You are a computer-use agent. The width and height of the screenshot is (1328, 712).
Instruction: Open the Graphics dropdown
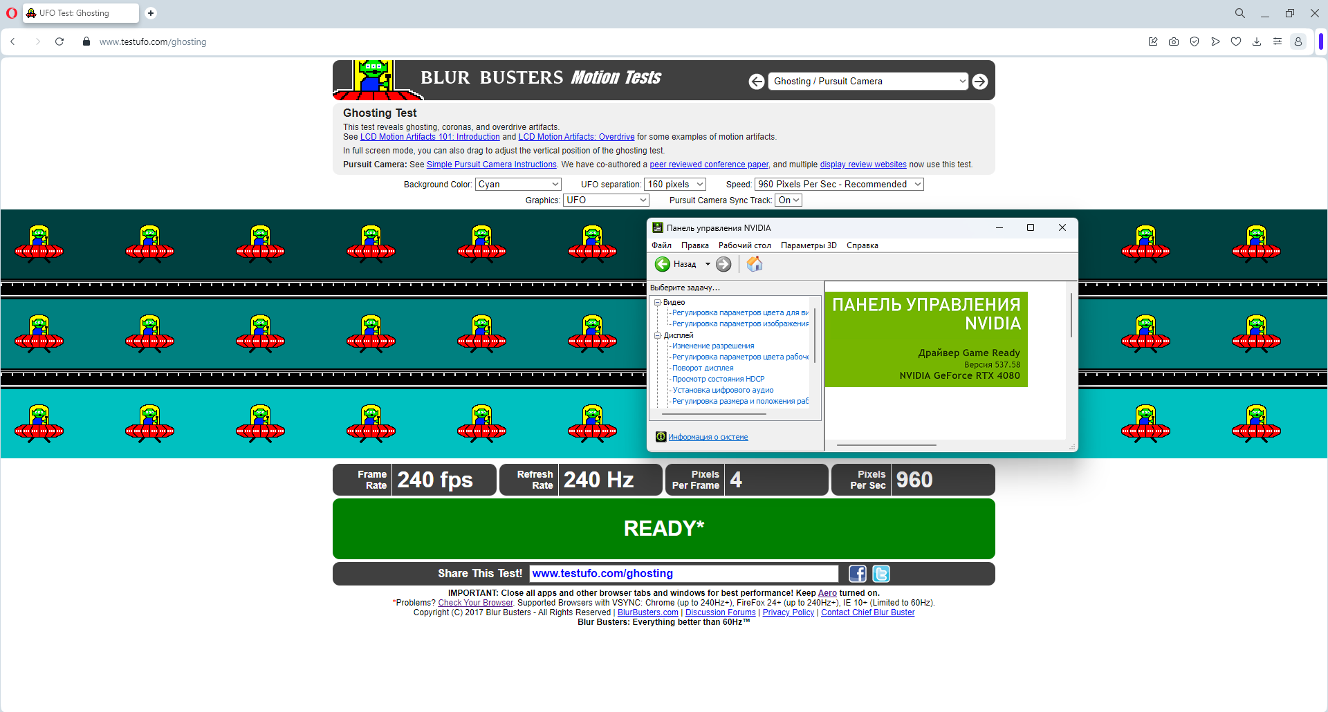tap(607, 200)
